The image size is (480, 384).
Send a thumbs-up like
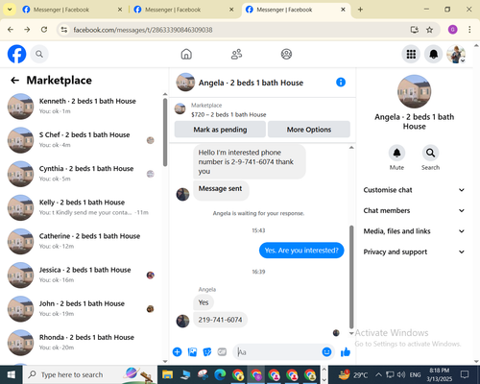346,352
